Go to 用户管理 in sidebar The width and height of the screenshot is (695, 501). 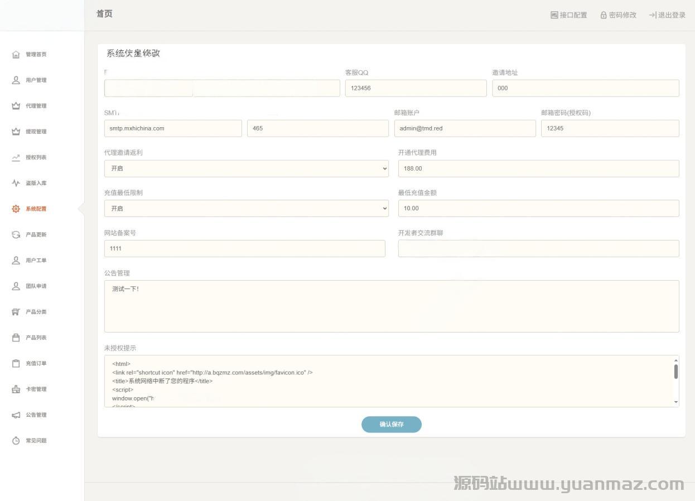click(36, 80)
